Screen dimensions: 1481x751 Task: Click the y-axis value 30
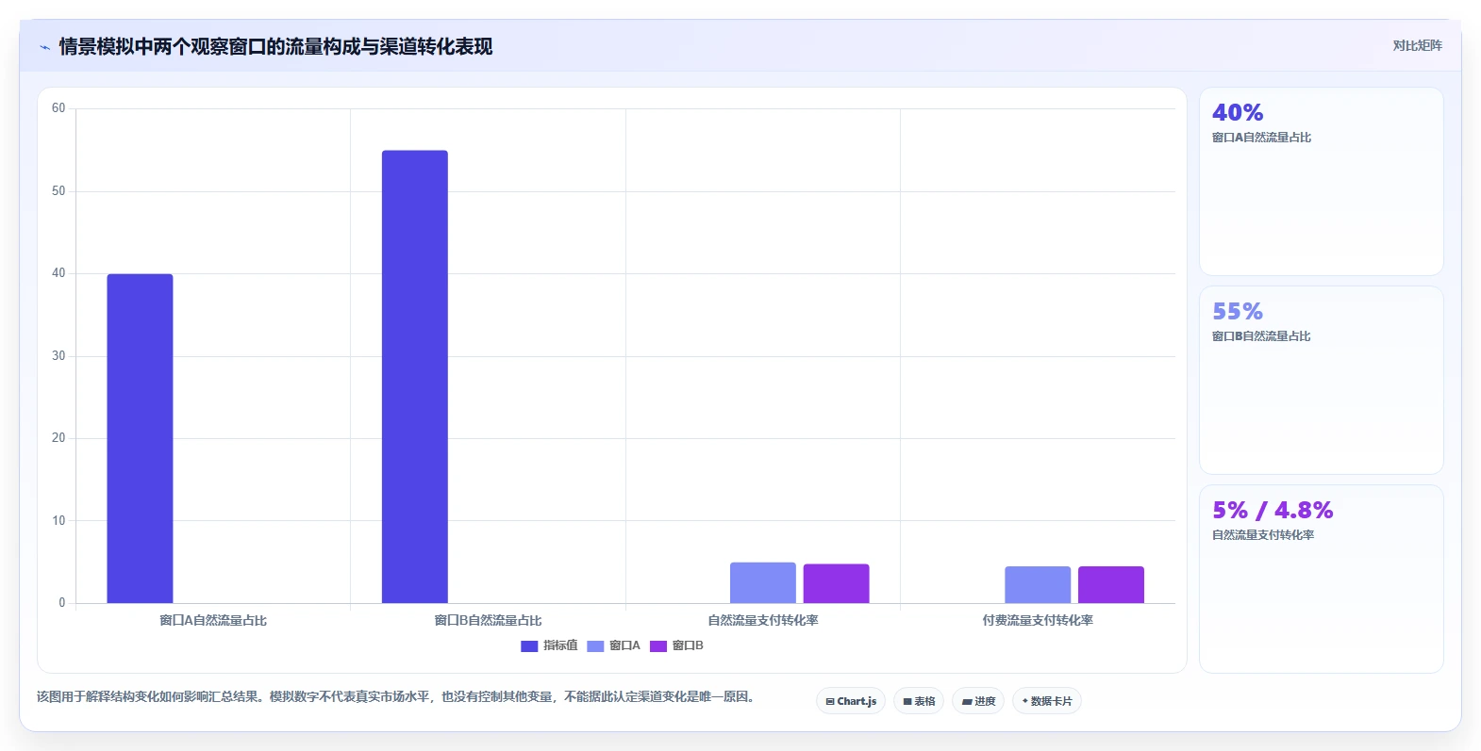(x=58, y=356)
